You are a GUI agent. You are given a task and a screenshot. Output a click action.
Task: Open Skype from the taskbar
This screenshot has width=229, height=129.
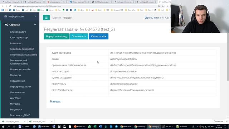111,126
